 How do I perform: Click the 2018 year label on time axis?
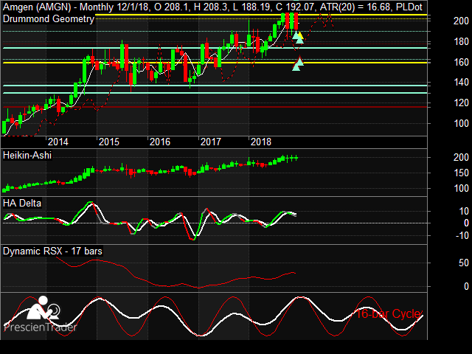tap(261, 142)
